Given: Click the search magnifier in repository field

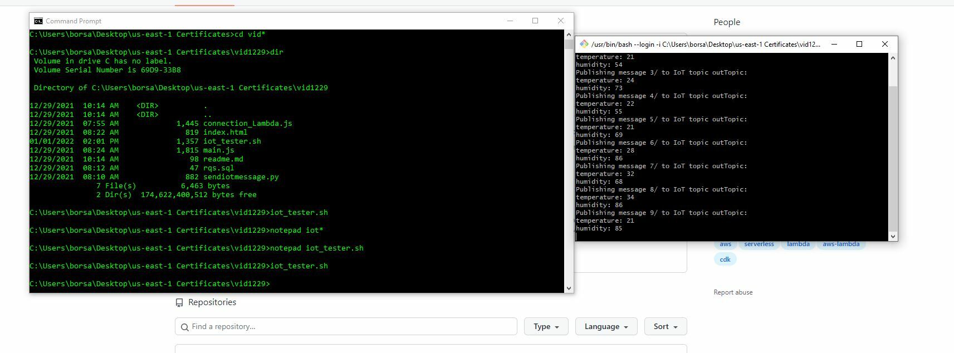Looking at the screenshot, I should pos(184,327).
